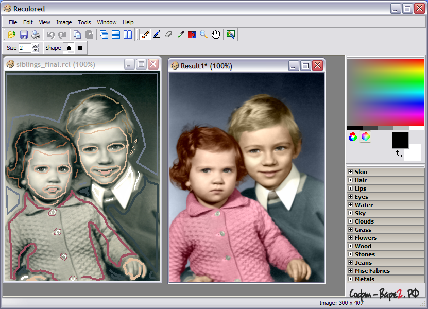Close the Result1 window
This screenshot has width=428, height=309.
click(318, 65)
